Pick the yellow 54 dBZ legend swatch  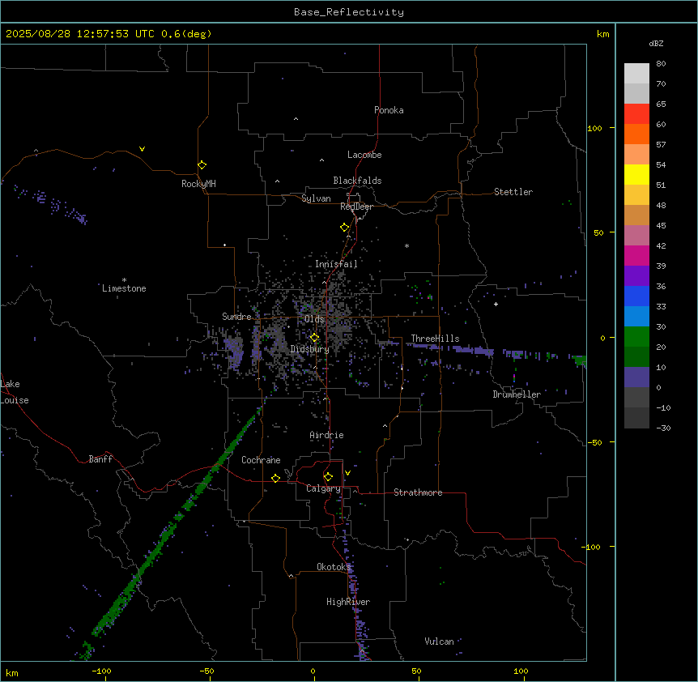pyautogui.click(x=636, y=174)
